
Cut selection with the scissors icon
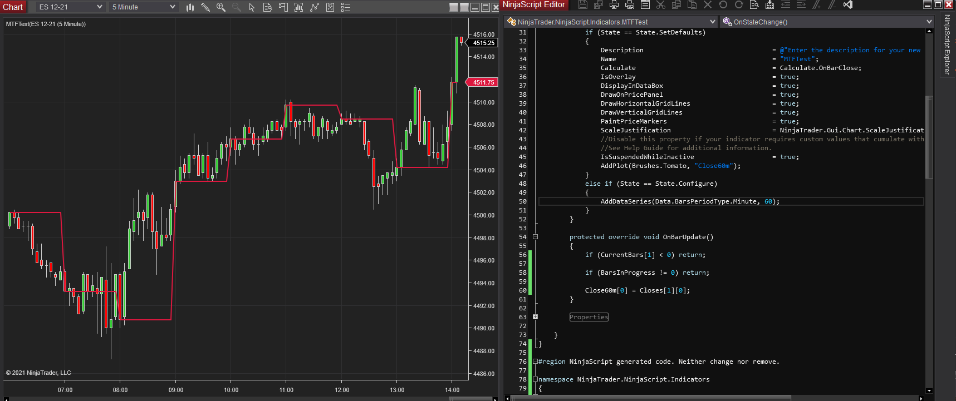pyautogui.click(x=661, y=4)
